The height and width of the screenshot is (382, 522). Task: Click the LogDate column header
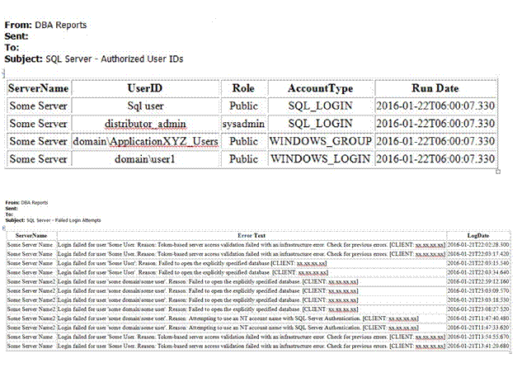click(478, 236)
